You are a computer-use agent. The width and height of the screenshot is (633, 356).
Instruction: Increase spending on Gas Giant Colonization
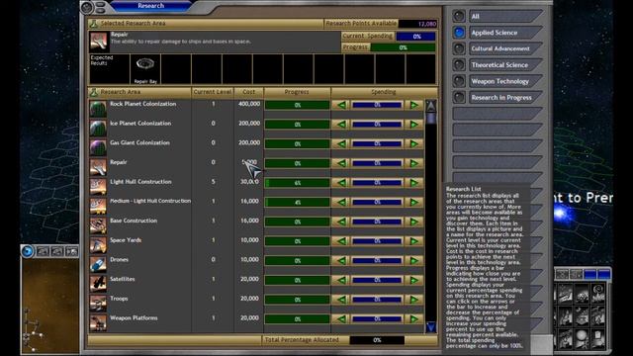(x=413, y=143)
